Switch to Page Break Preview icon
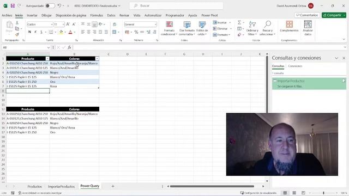The image size is (349, 196). [303, 193]
